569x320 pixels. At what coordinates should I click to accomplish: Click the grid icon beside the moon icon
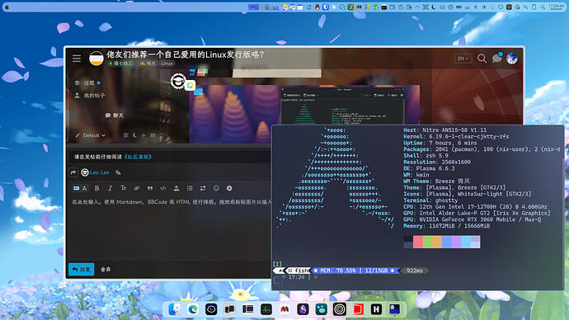125,135
